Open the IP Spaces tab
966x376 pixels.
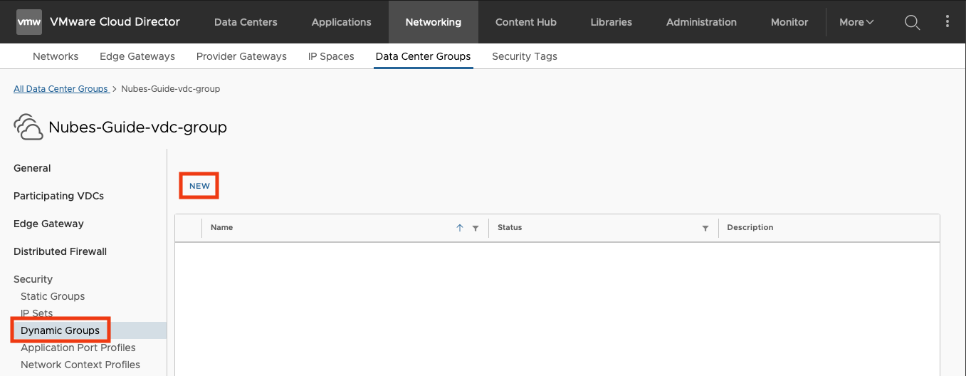[331, 56]
